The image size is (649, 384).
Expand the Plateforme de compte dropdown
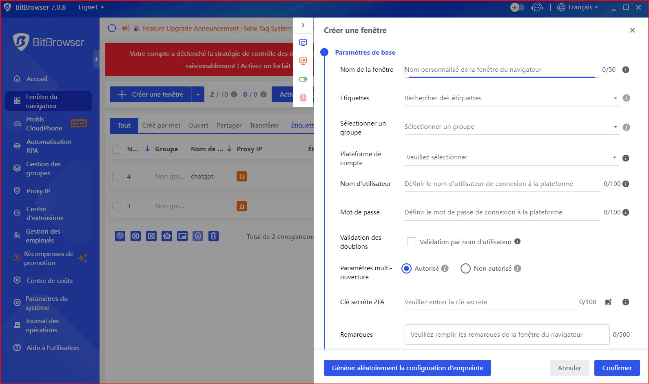pos(511,157)
